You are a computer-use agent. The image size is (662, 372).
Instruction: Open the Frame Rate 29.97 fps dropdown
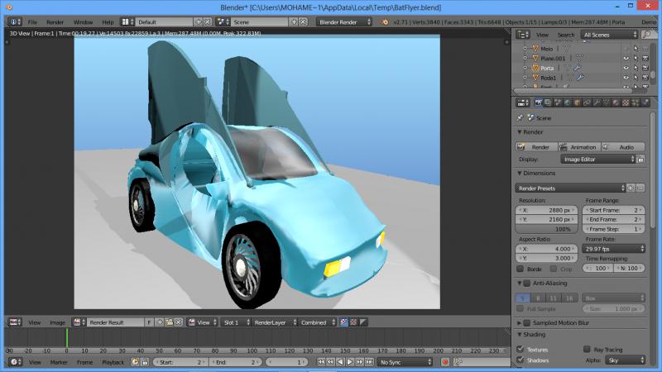click(x=615, y=248)
